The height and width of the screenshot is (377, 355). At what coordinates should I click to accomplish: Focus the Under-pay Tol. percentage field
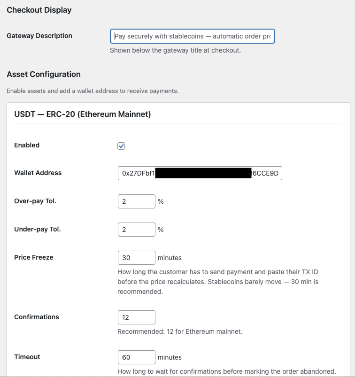click(136, 230)
